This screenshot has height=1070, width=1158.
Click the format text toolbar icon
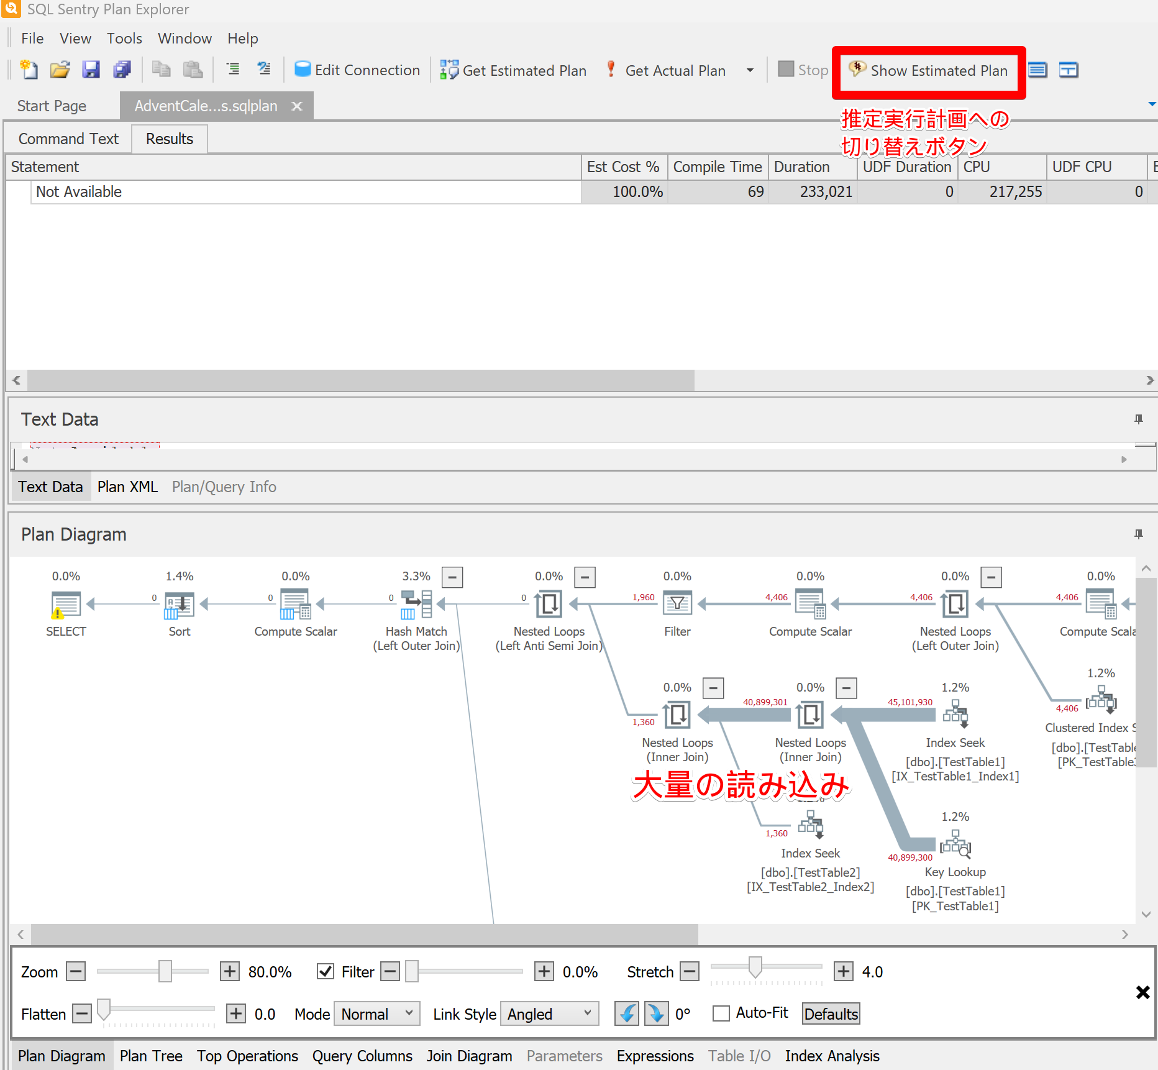point(264,69)
